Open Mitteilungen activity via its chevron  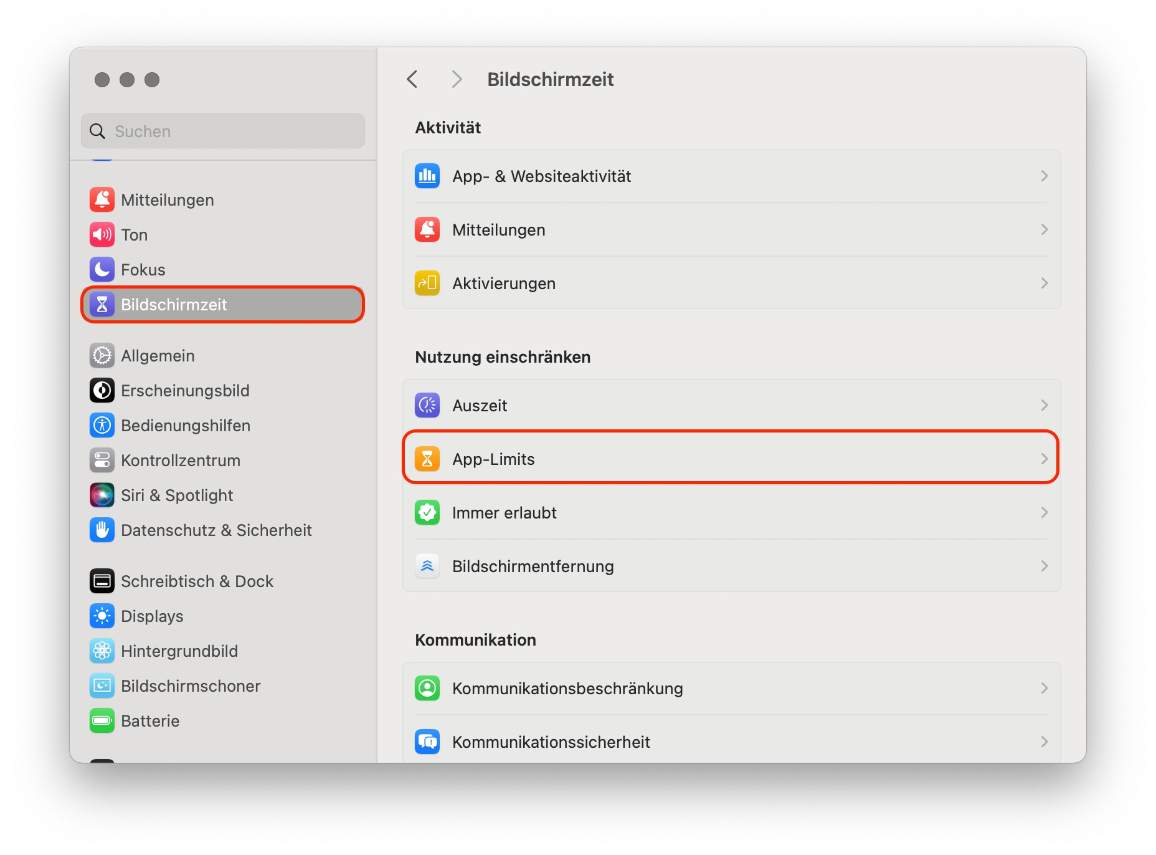pyautogui.click(x=1045, y=230)
